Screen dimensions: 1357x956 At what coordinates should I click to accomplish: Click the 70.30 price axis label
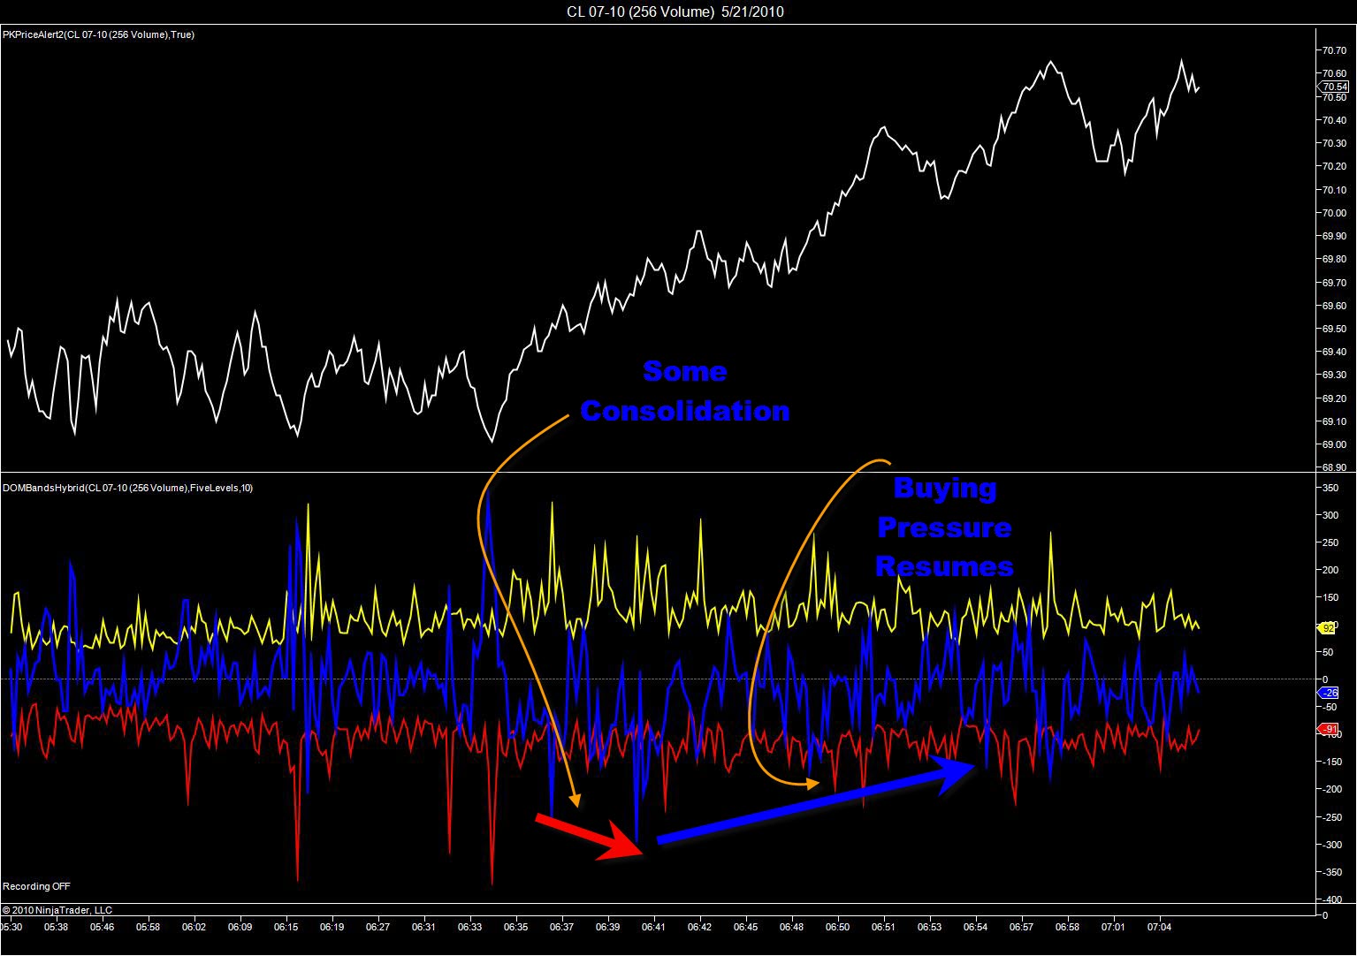pyautogui.click(x=1334, y=143)
